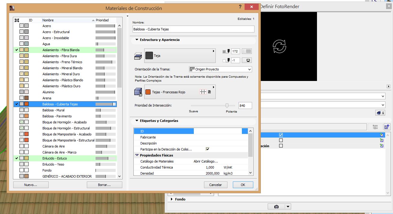
Task: Uncheck the highlighted render settings row checkbox
Action: (x=281, y=135)
